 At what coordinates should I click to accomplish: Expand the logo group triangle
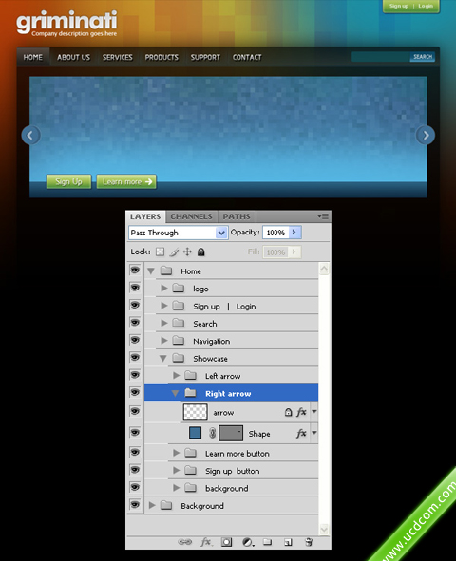point(164,288)
